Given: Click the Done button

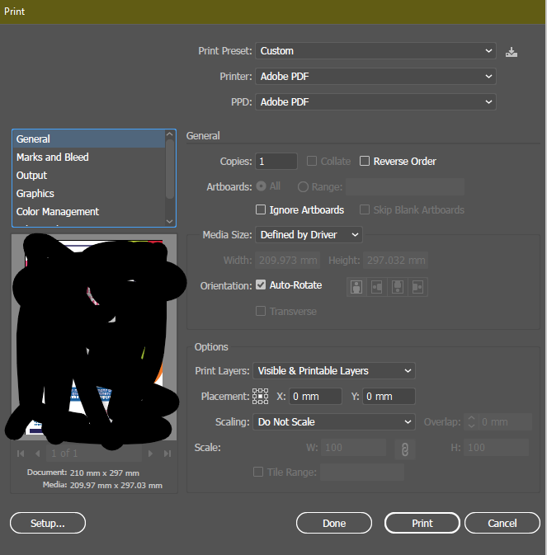Looking at the screenshot, I should click(334, 523).
